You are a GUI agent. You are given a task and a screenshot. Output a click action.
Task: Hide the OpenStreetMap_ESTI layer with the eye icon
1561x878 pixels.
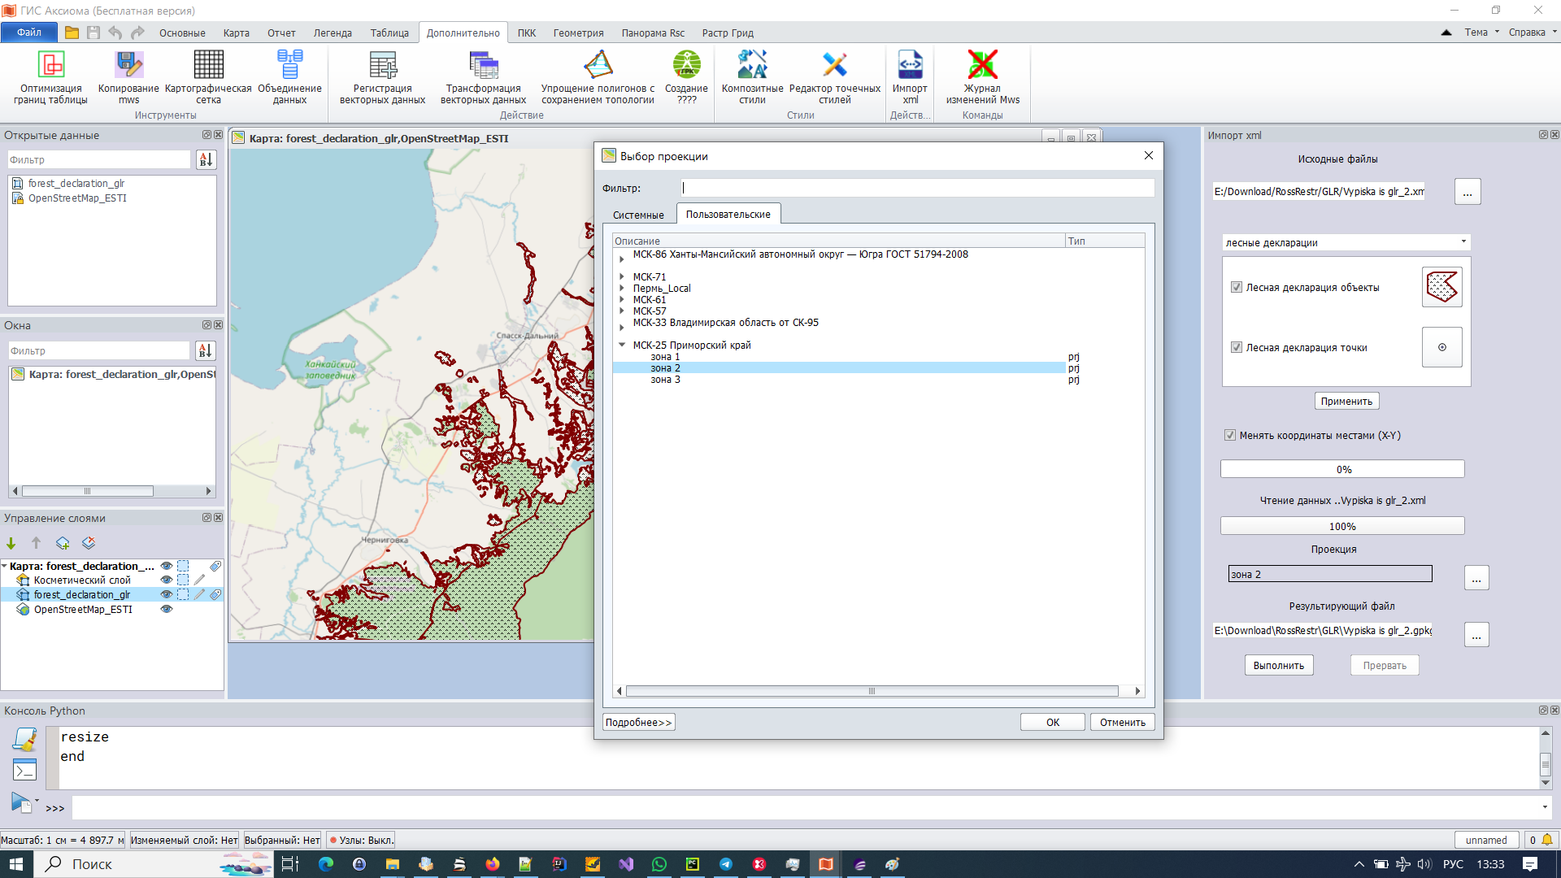click(x=167, y=609)
